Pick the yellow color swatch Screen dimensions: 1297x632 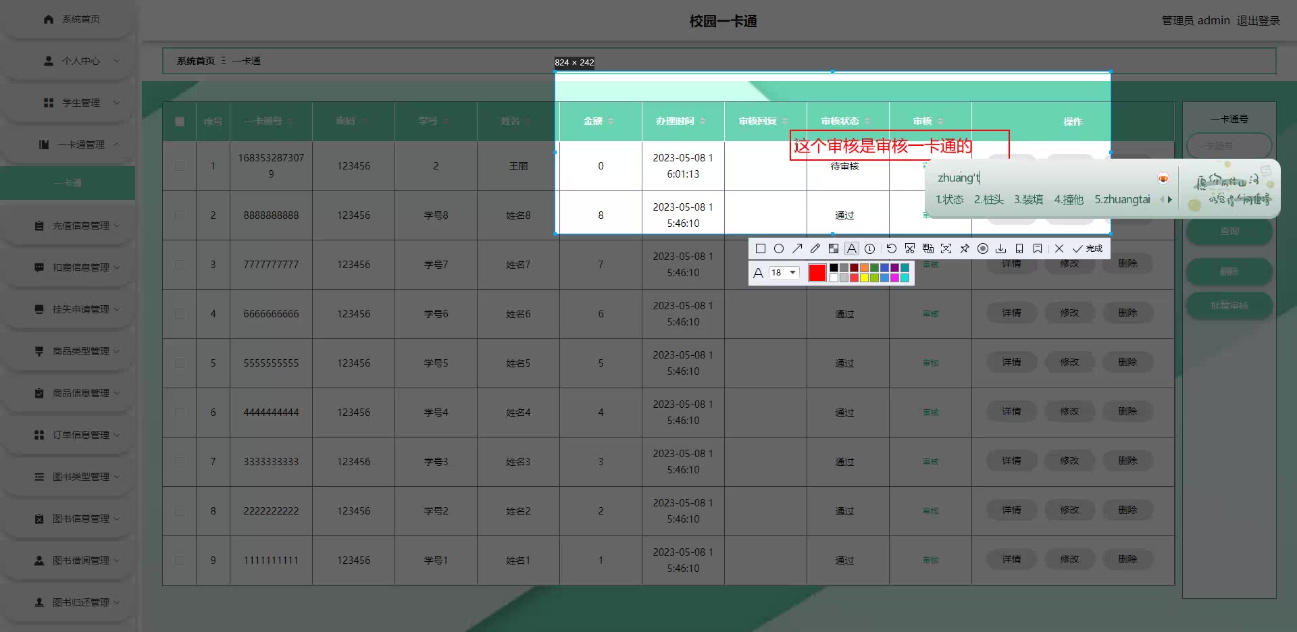pyautogui.click(x=864, y=278)
